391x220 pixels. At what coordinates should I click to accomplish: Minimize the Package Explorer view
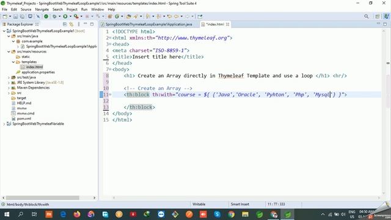(86, 24)
